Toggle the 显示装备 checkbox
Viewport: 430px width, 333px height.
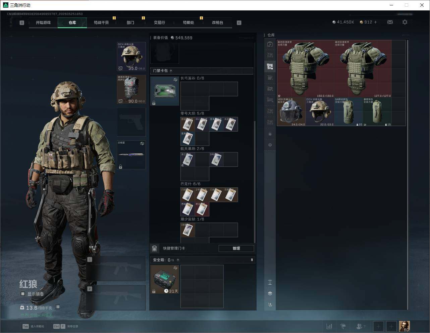[23, 294]
